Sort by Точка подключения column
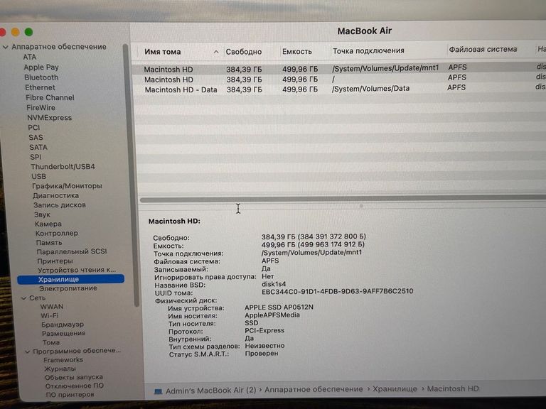The image size is (546, 409). (x=368, y=51)
